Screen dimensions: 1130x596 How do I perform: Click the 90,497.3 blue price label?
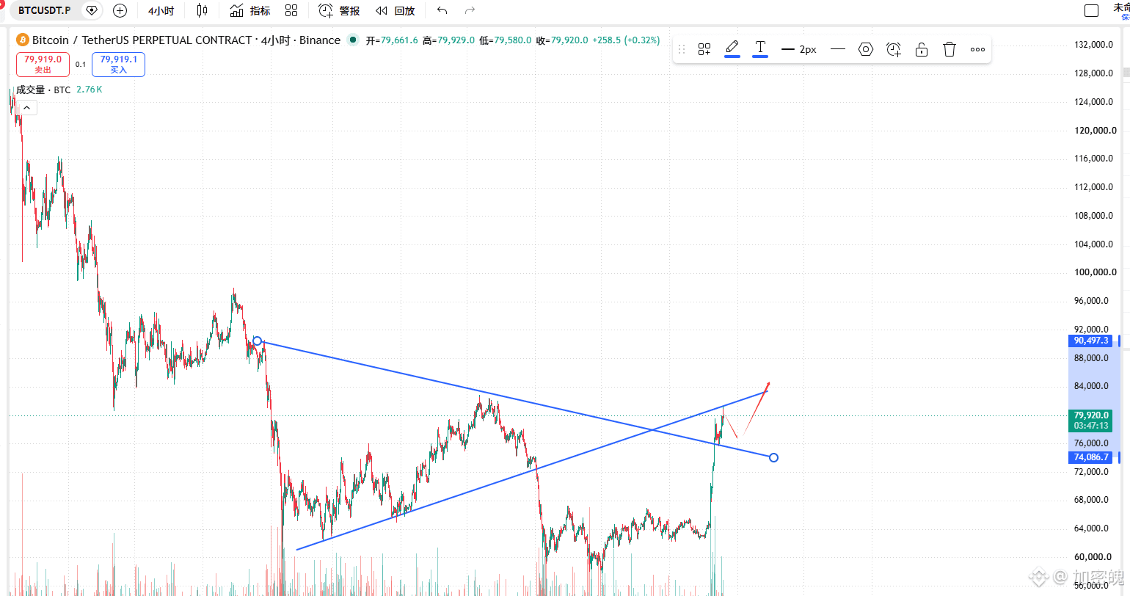pyautogui.click(x=1091, y=341)
